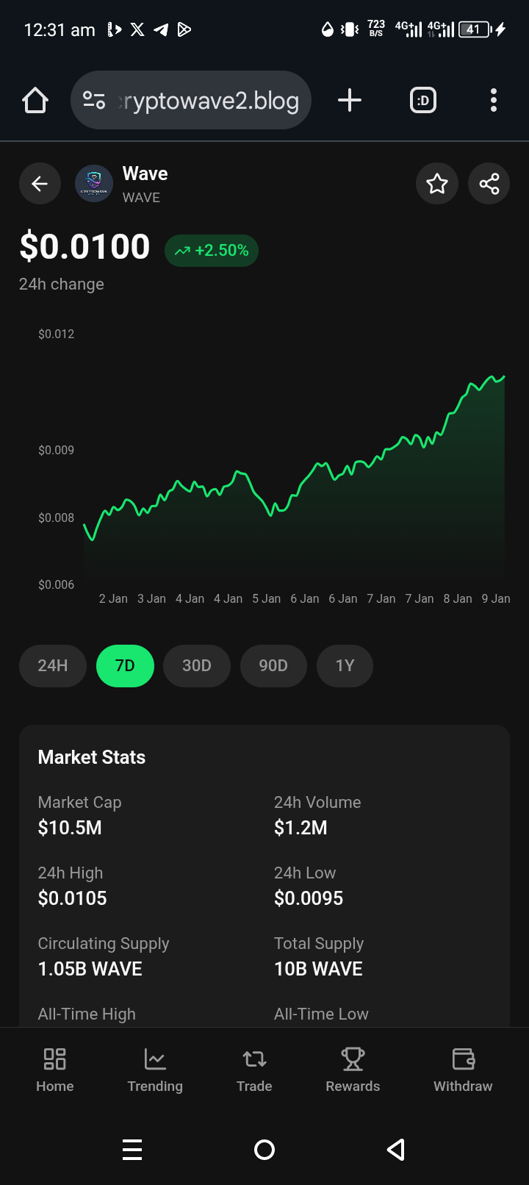Image resolution: width=529 pixels, height=1185 pixels.
Task: Tap the back arrow button
Action: (x=40, y=184)
